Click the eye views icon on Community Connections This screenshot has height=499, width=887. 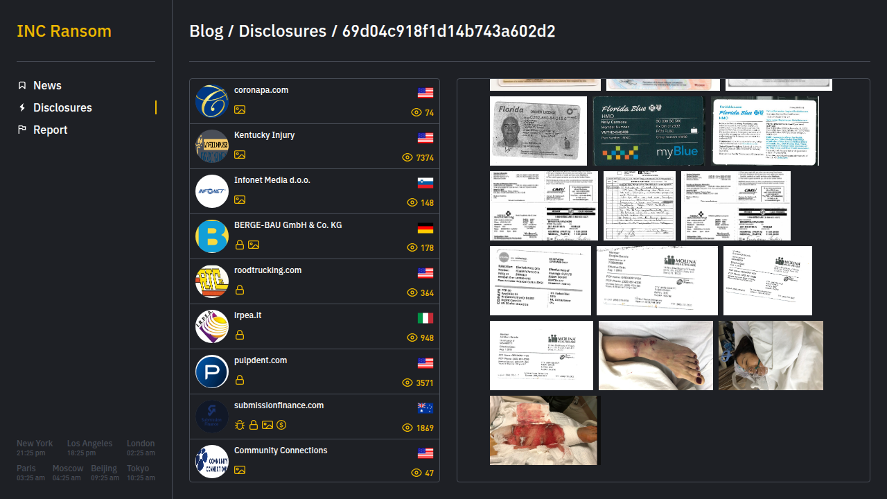pyautogui.click(x=416, y=473)
